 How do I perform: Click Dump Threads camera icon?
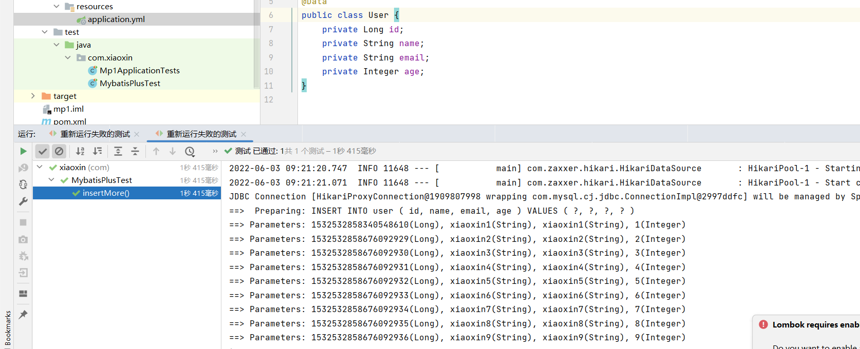(x=23, y=239)
